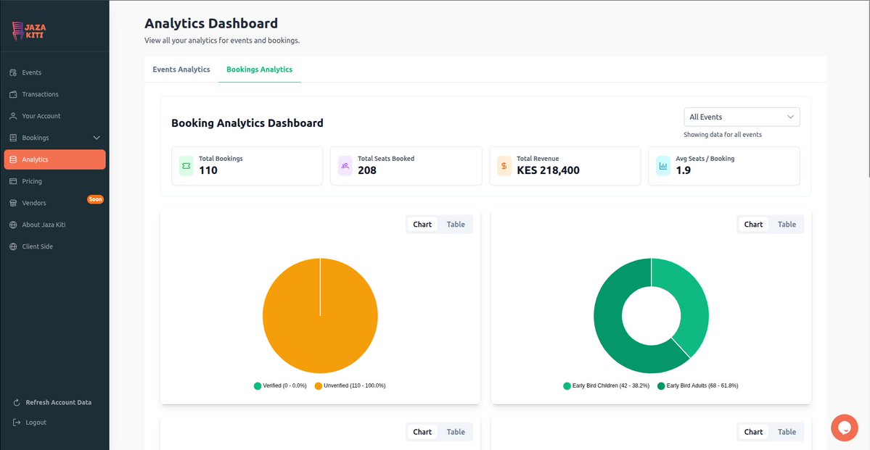Open the orange chat support bubble
This screenshot has height=450, width=870.
pyautogui.click(x=845, y=428)
